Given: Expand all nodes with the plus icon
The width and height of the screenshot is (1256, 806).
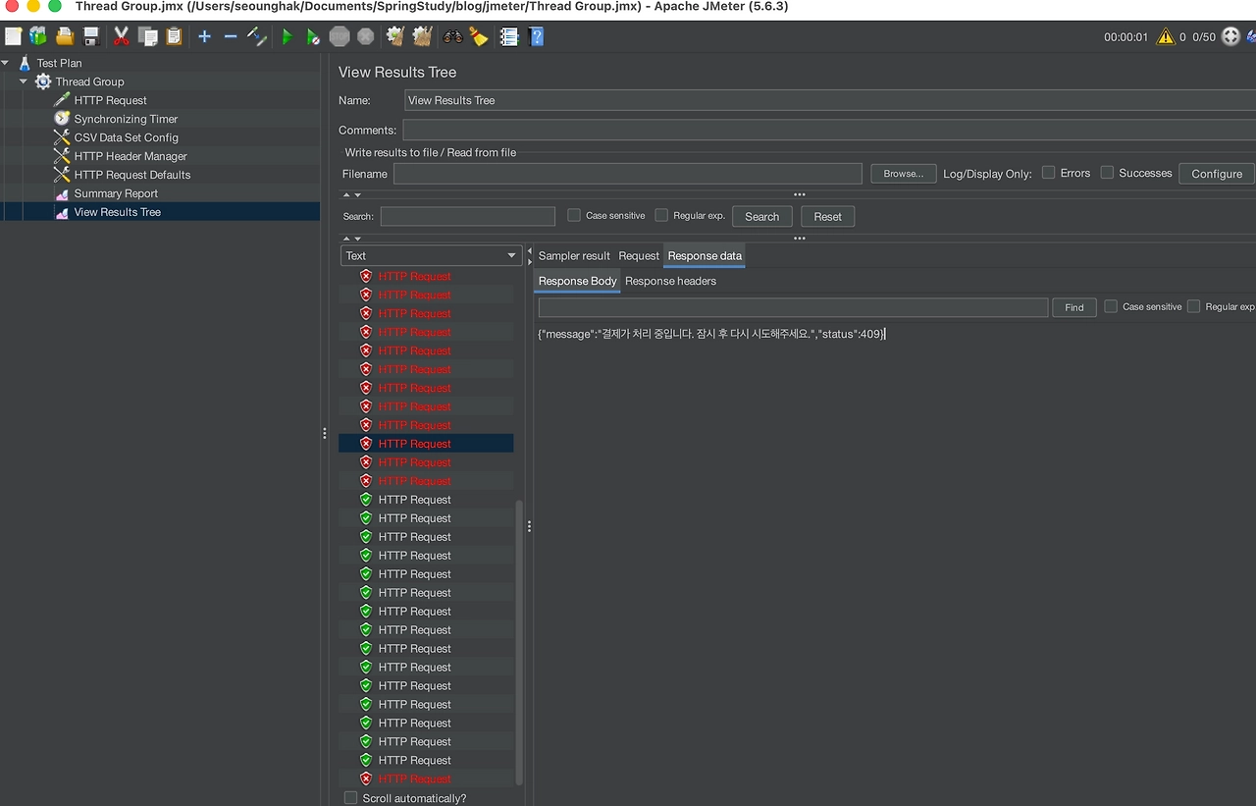Looking at the screenshot, I should point(204,36).
